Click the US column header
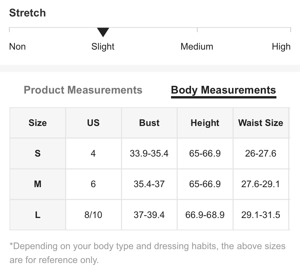 pyautogui.click(x=93, y=123)
